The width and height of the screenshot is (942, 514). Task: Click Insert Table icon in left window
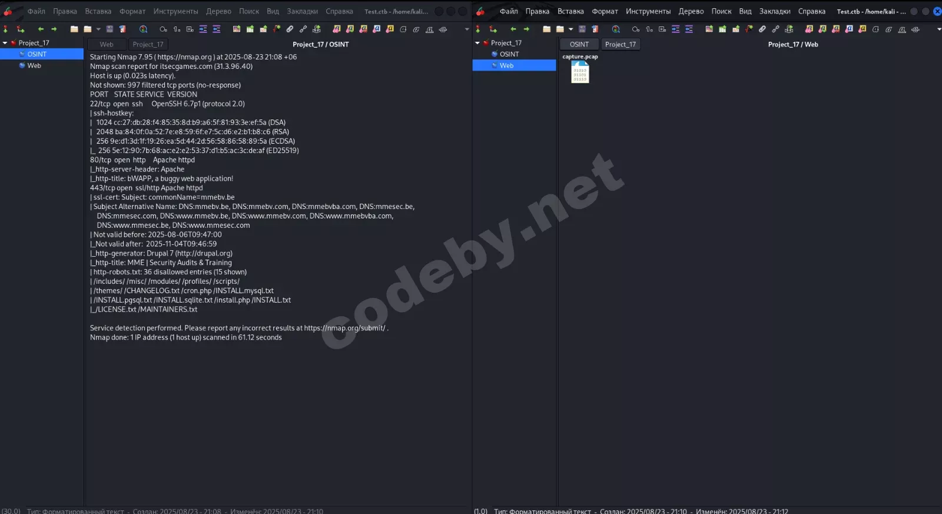pyautogui.click(x=250, y=29)
